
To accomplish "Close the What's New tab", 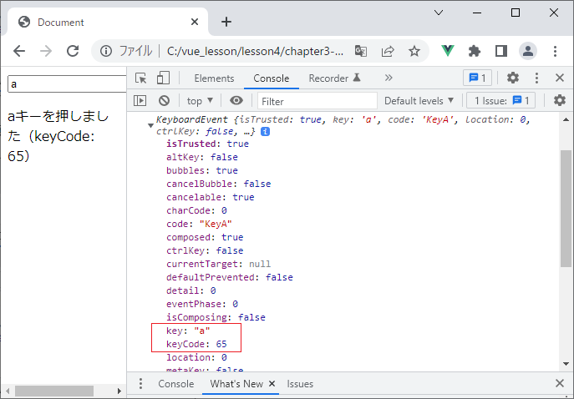I will 272,383.
